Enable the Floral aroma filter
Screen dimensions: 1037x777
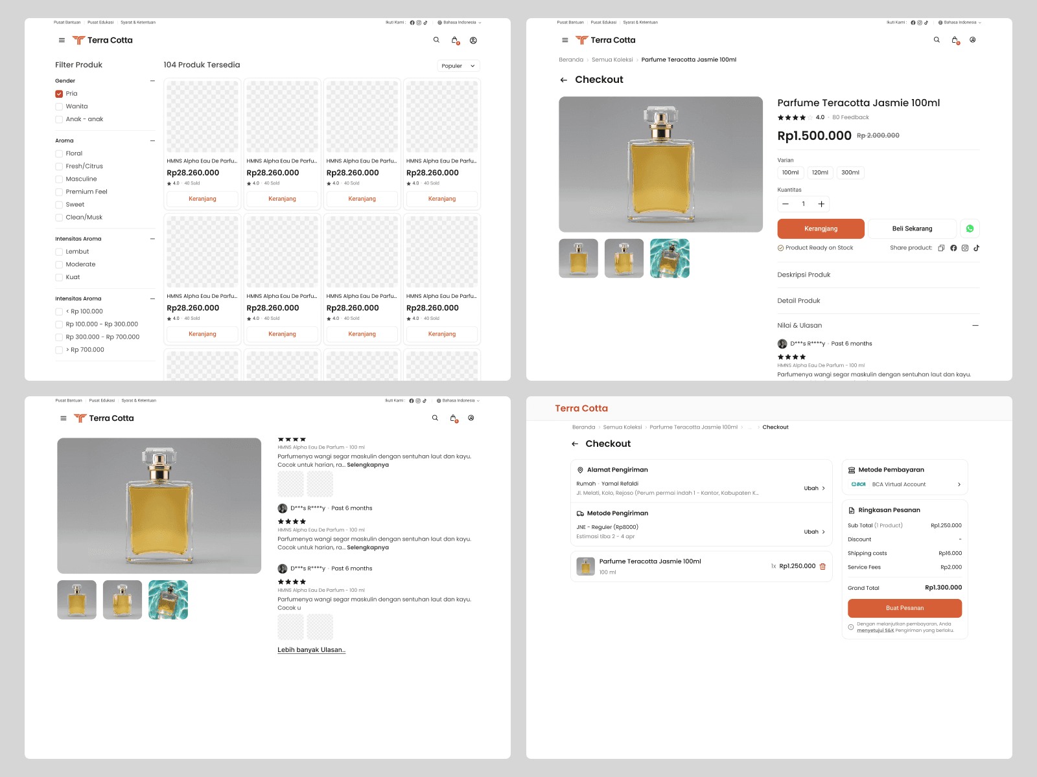pyautogui.click(x=59, y=153)
